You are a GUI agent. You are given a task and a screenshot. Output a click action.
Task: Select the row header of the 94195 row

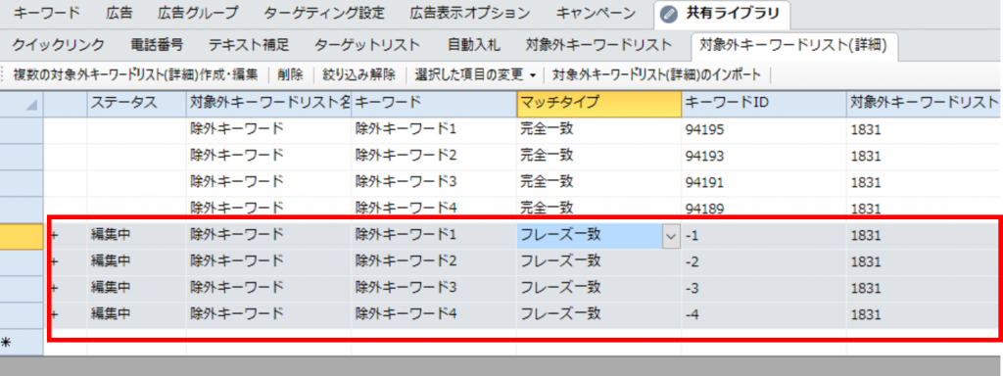(x=22, y=130)
